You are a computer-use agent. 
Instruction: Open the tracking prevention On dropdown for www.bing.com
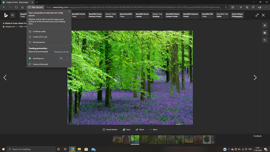64,58
